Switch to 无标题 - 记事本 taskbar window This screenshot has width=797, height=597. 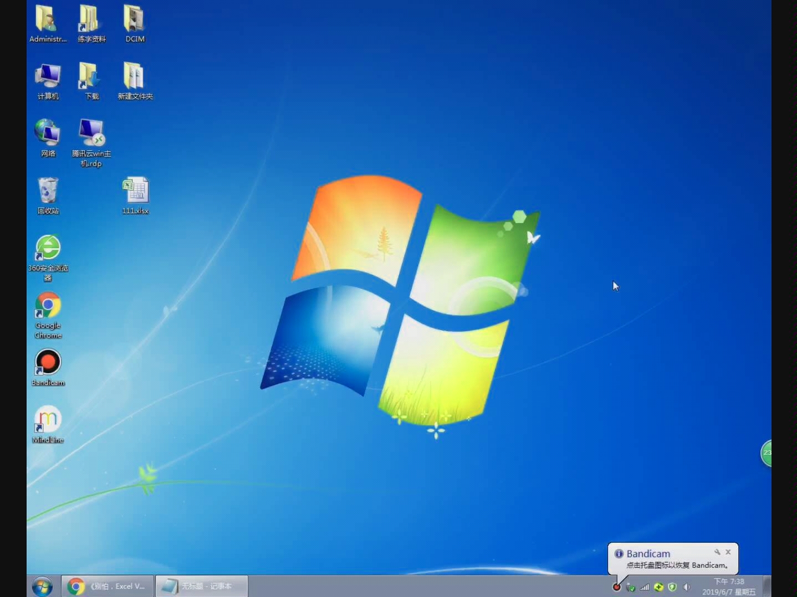coord(201,586)
